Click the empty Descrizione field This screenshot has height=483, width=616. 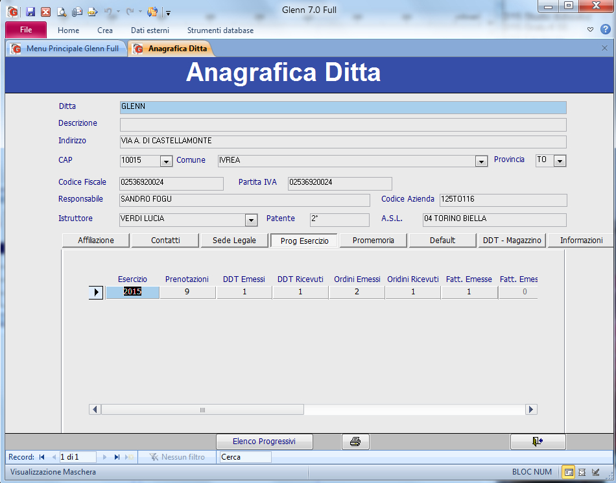[343, 125]
